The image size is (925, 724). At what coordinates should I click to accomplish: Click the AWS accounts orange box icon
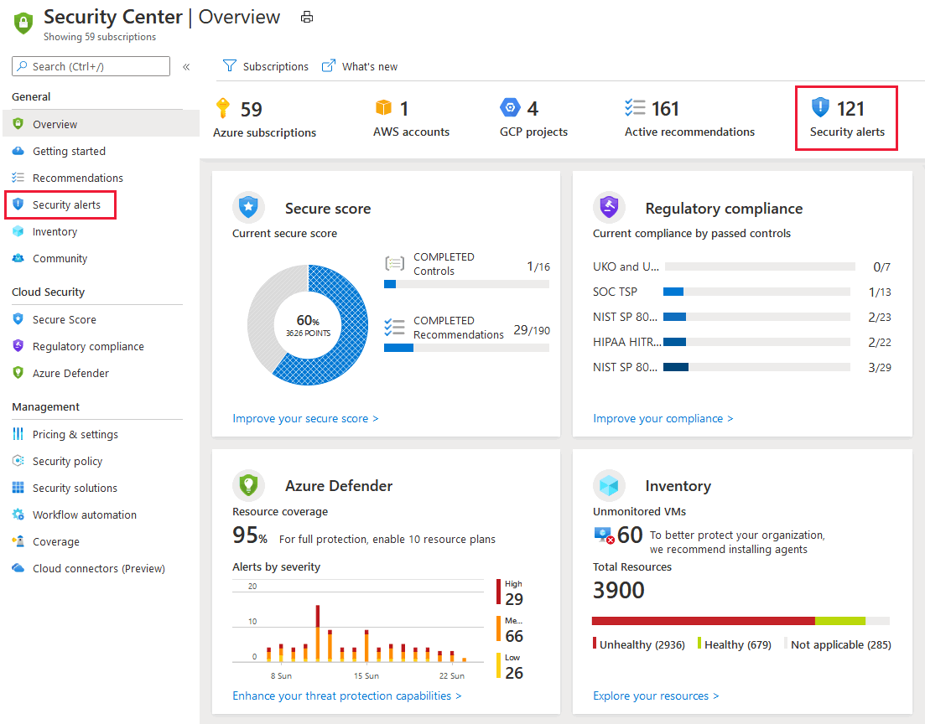(383, 108)
